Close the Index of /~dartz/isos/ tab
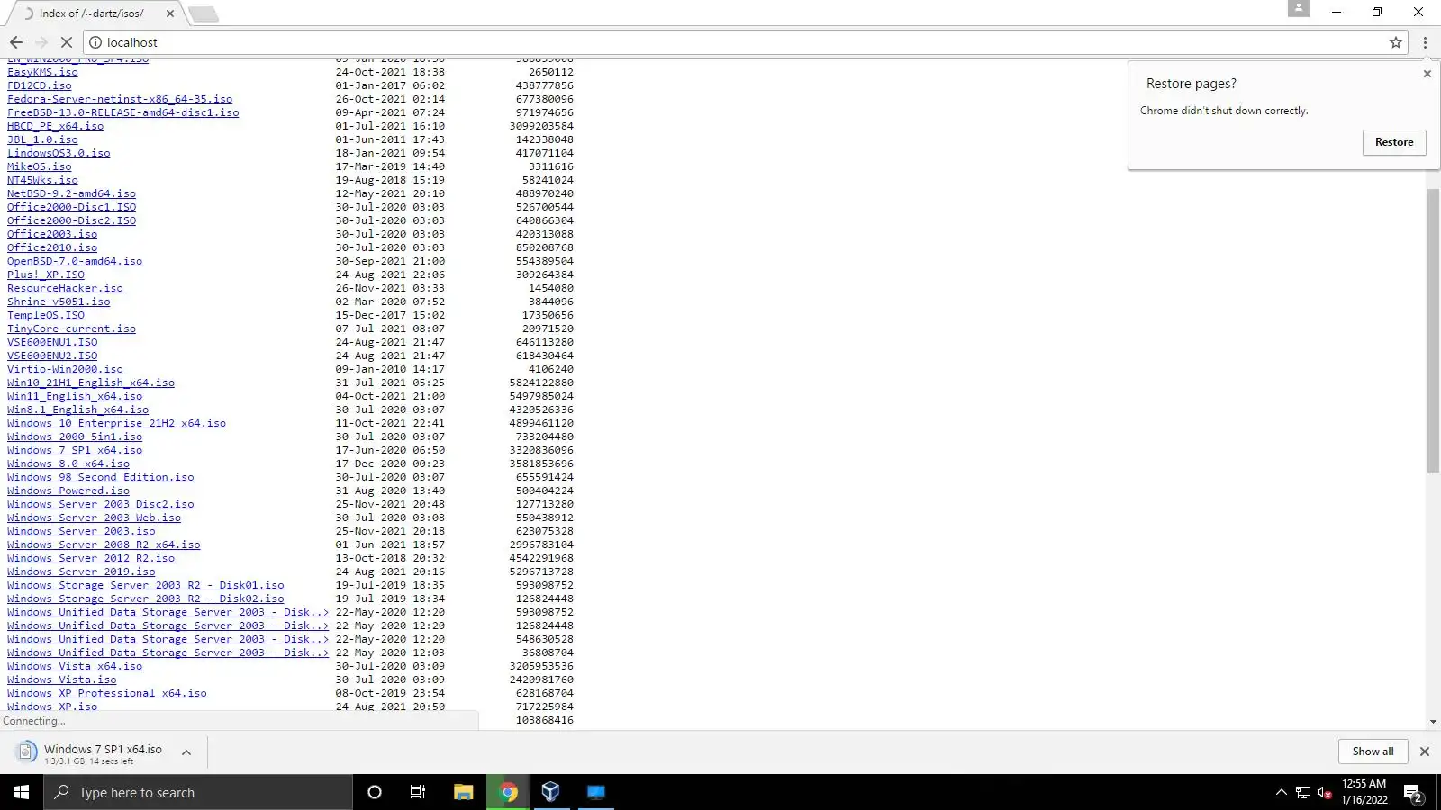The height and width of the screenshot is (810, 1441). click(169, 13)
